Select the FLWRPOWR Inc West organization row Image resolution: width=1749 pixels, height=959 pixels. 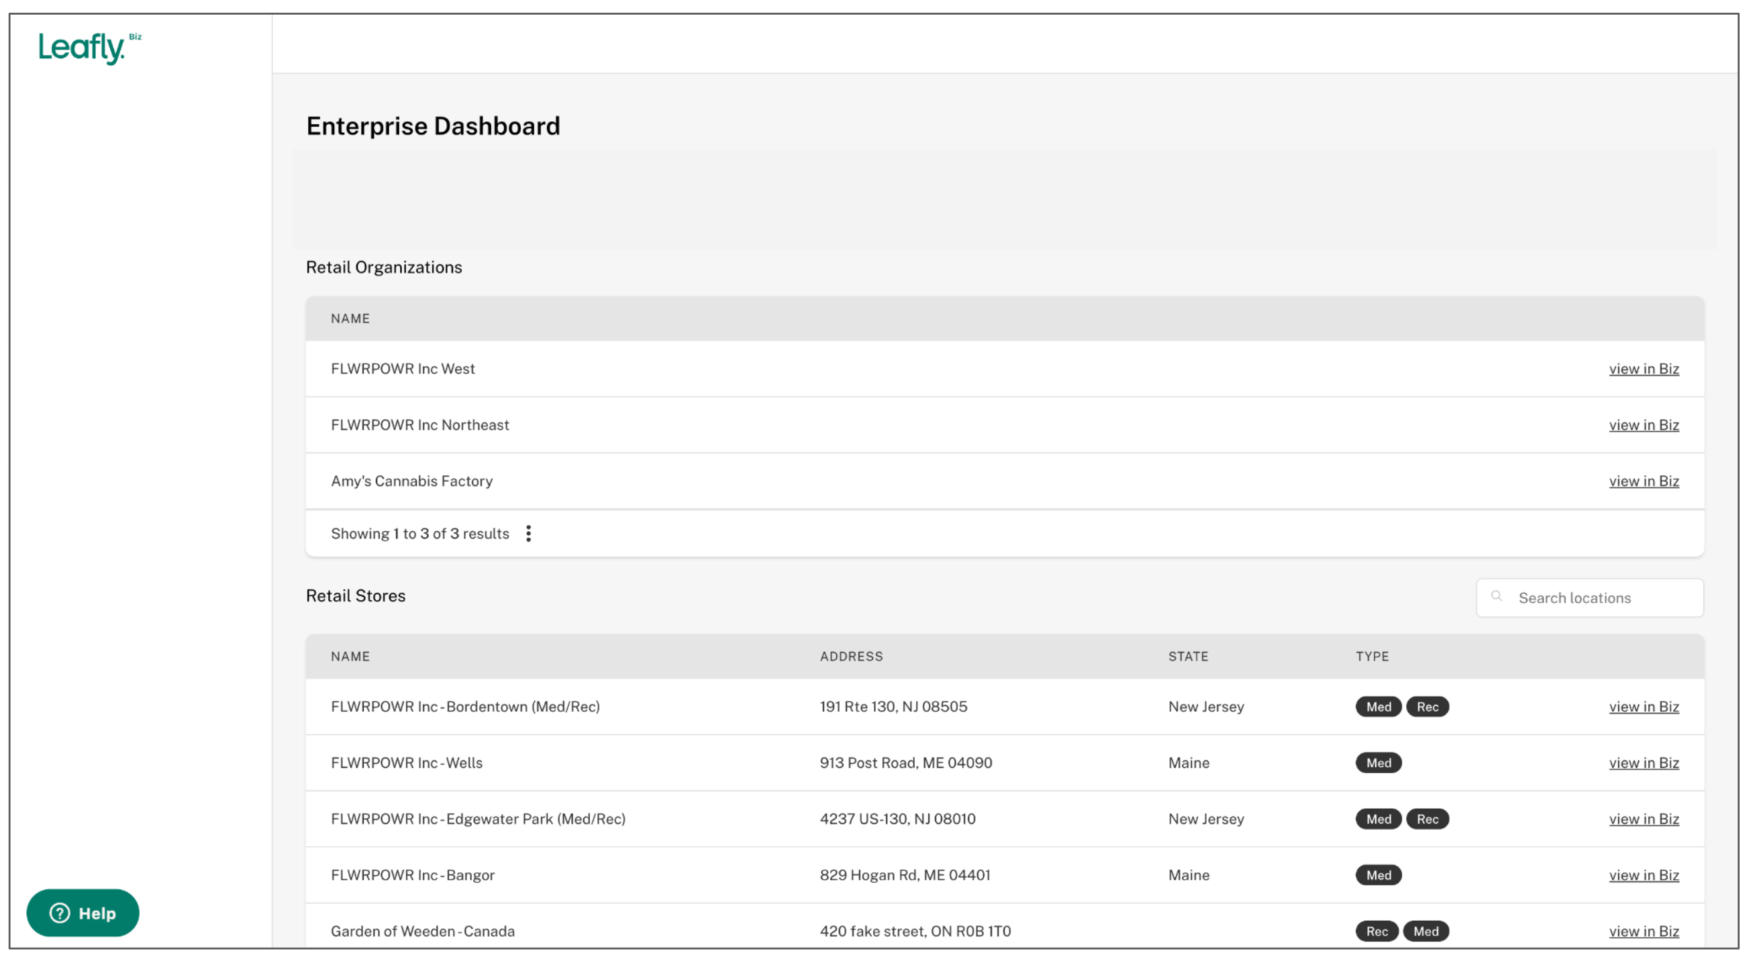(403, 369)
